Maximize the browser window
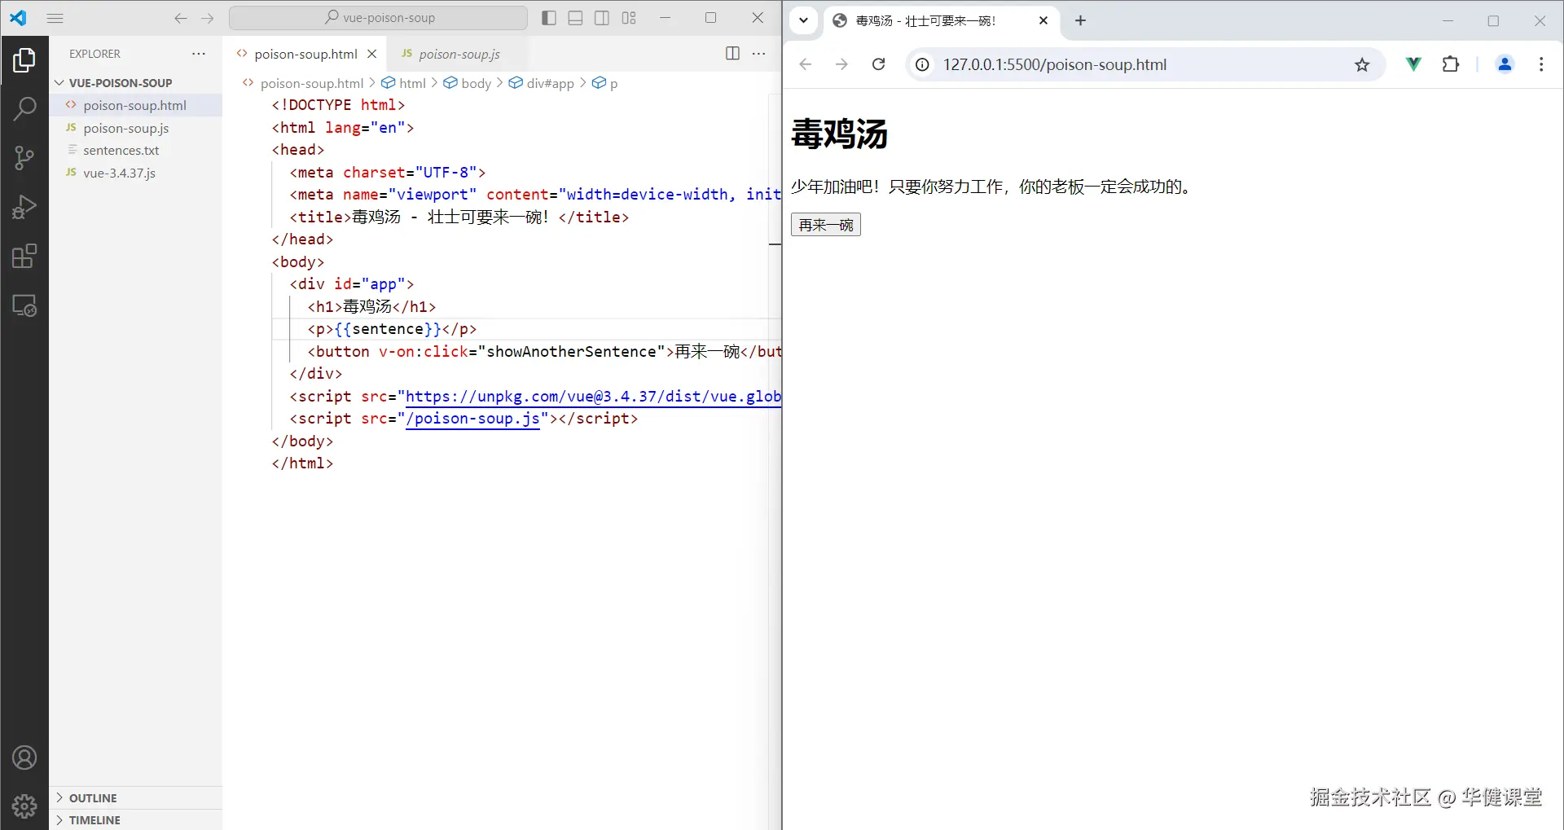The image size is (1564, 830). tap(1493, 21)
